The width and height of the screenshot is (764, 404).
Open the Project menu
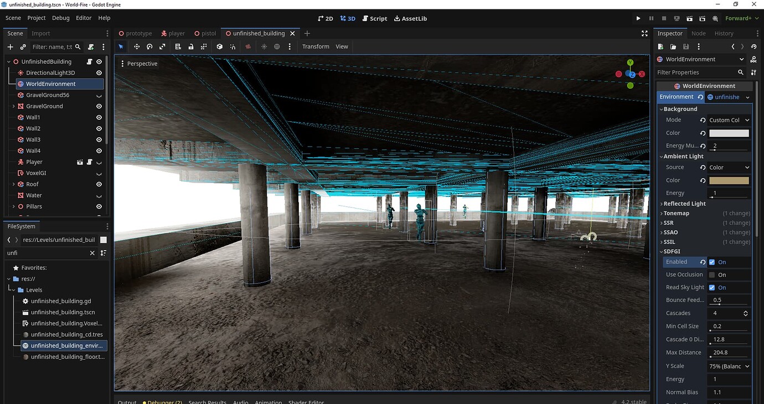click(x=37, y=18)
